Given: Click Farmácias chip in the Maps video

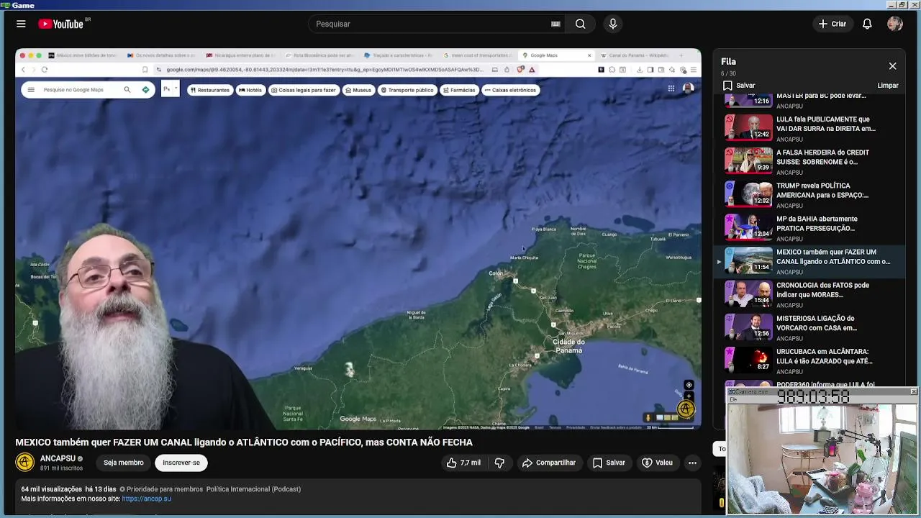Looking at the screenshot, I should pyautogui.click(x=459, y=90).
